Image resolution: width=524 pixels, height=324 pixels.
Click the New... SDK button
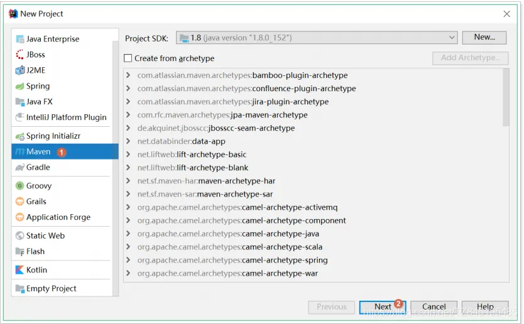pos(484,38)
